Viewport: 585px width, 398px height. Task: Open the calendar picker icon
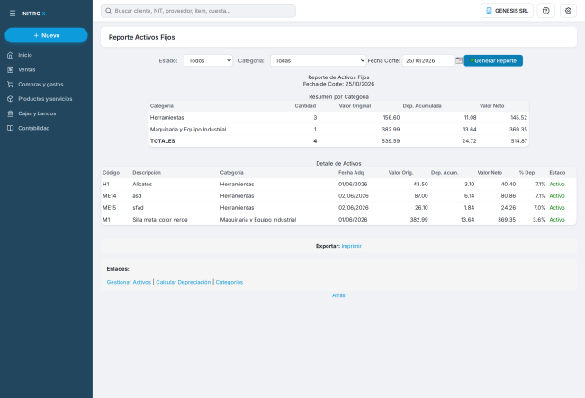tap(459, 60)
